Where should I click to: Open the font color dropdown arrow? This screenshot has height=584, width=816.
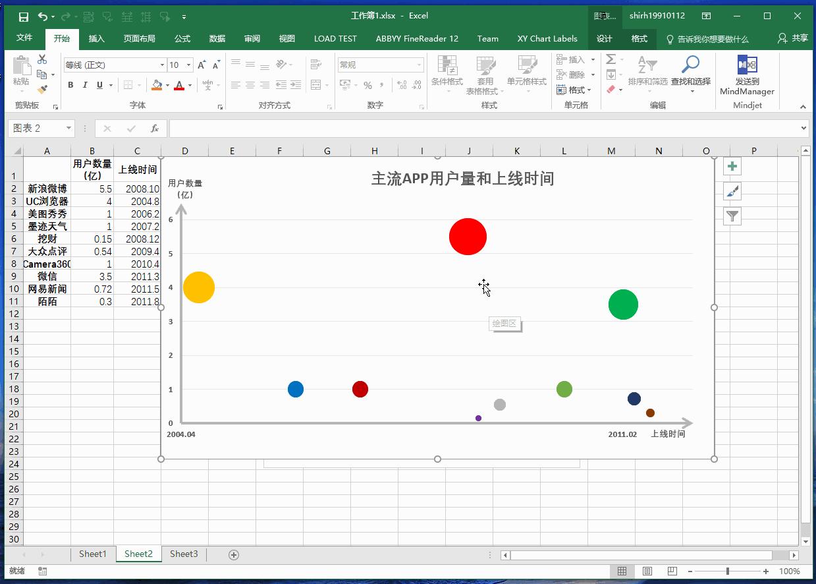point(190,85)
